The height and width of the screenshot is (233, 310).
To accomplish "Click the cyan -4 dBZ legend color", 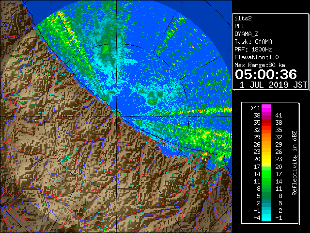I will [266, 217].
